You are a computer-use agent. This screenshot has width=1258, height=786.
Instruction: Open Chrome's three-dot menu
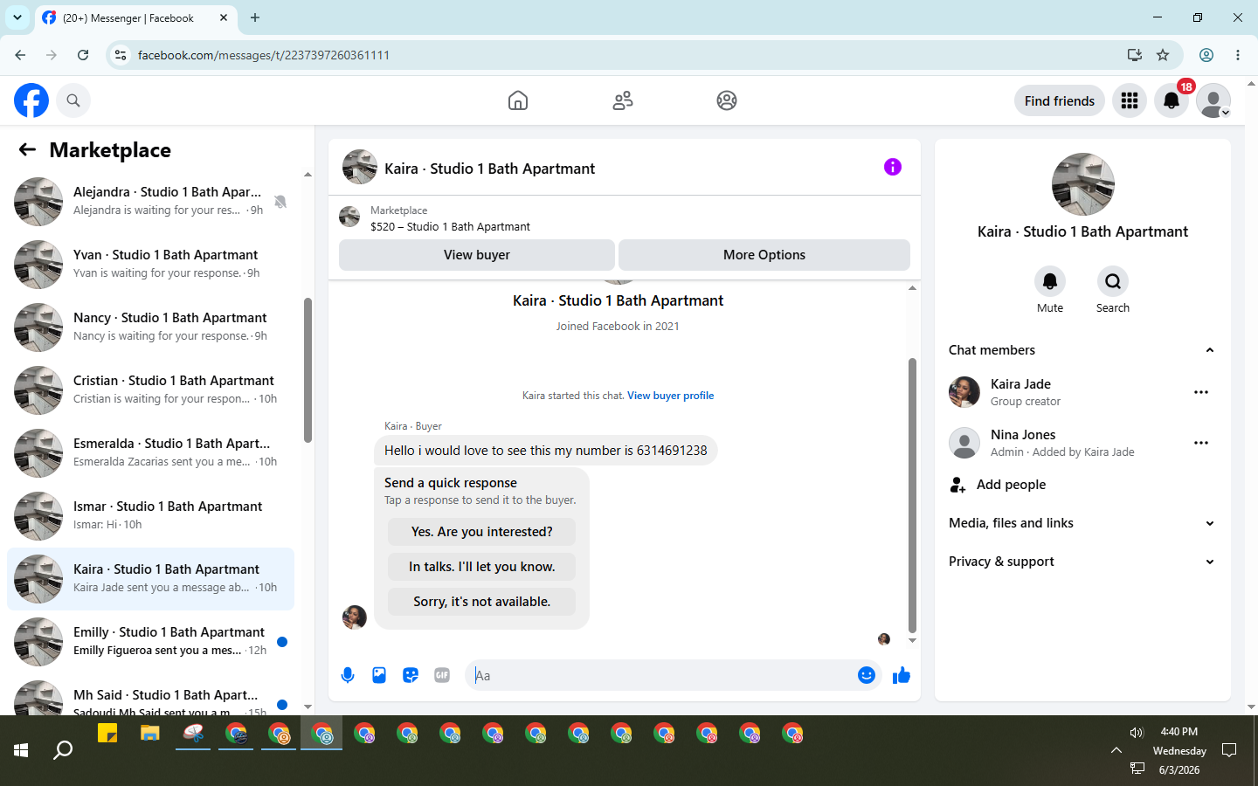1238,55
